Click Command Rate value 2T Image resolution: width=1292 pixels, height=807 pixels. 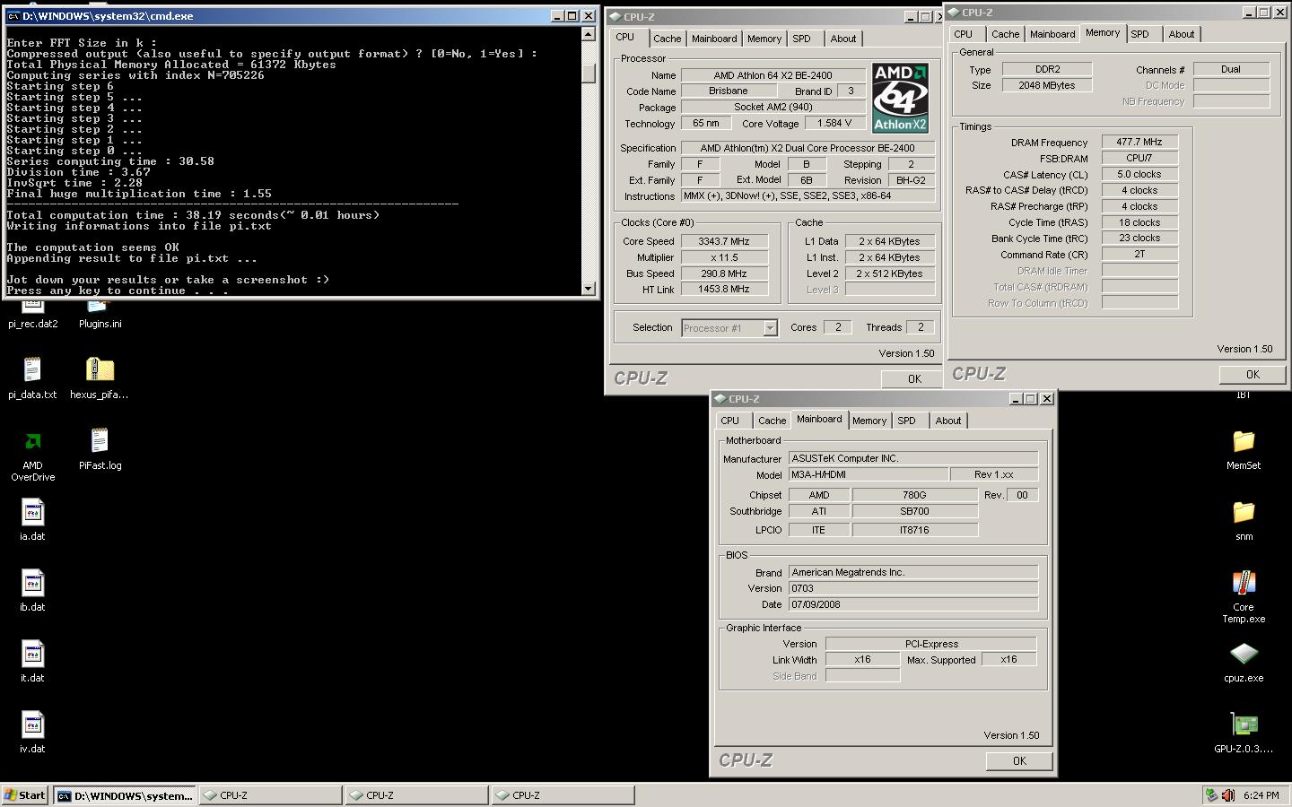[1139, 254]
